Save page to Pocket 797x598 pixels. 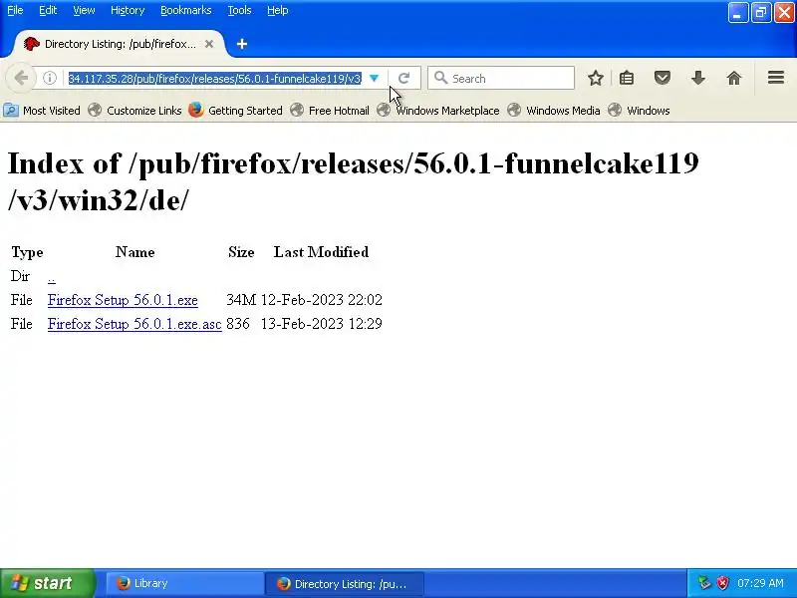coord(663,79)
